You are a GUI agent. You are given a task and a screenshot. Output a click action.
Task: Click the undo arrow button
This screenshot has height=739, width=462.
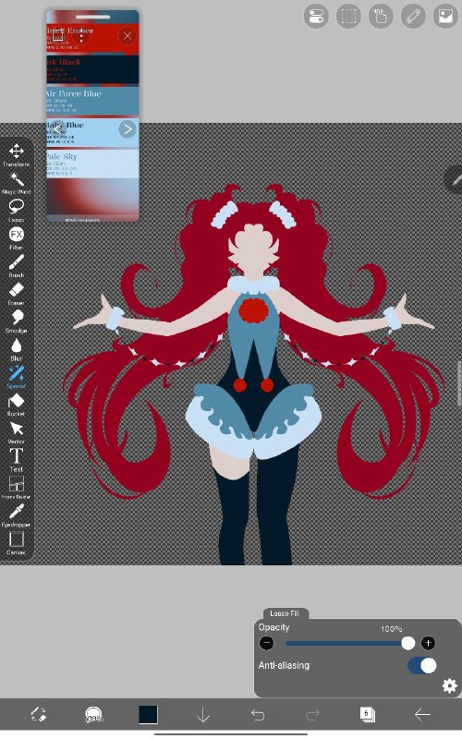tap(258, 715)
